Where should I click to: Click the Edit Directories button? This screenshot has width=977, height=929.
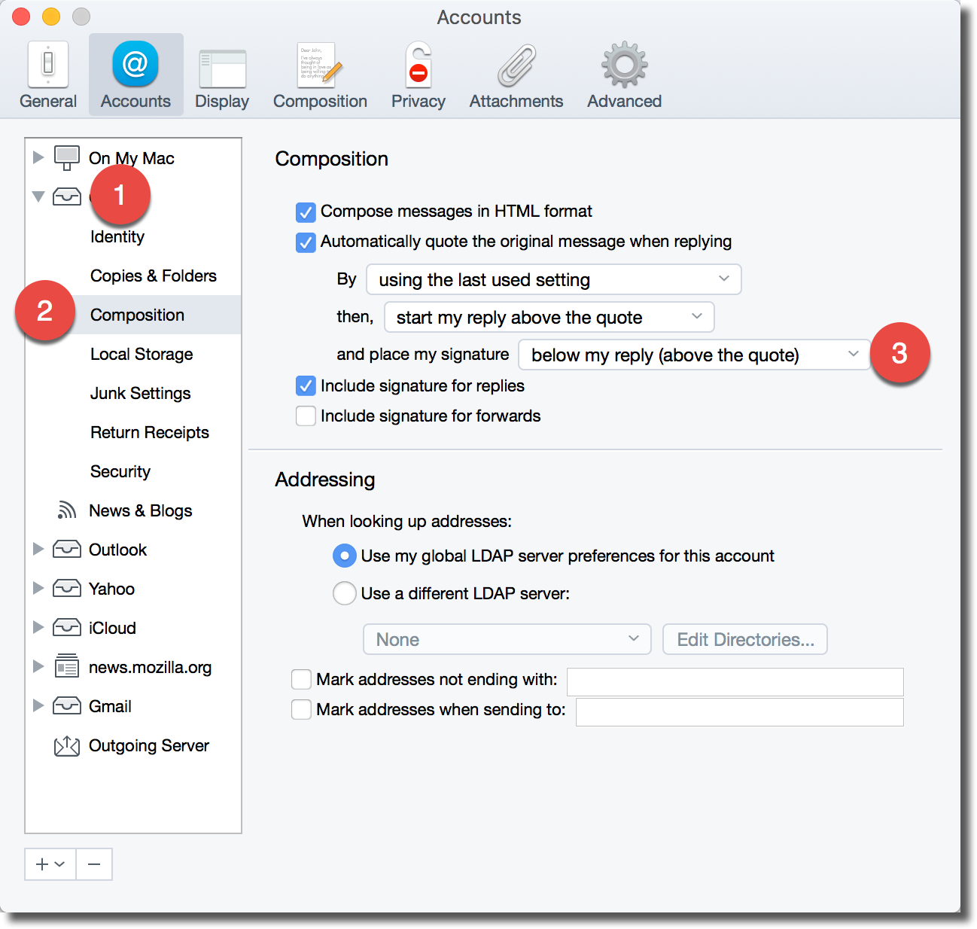744,640
